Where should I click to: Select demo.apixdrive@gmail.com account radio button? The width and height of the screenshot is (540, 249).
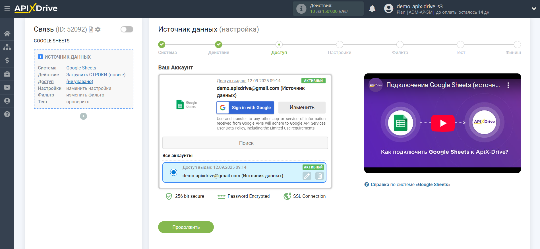[173, 172]
